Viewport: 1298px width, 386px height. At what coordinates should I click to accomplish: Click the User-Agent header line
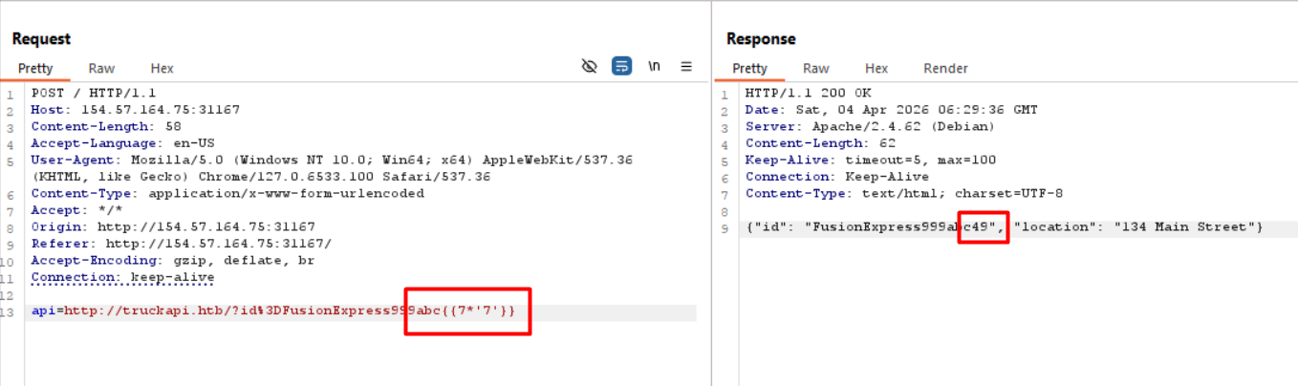[x=332, y=168]
